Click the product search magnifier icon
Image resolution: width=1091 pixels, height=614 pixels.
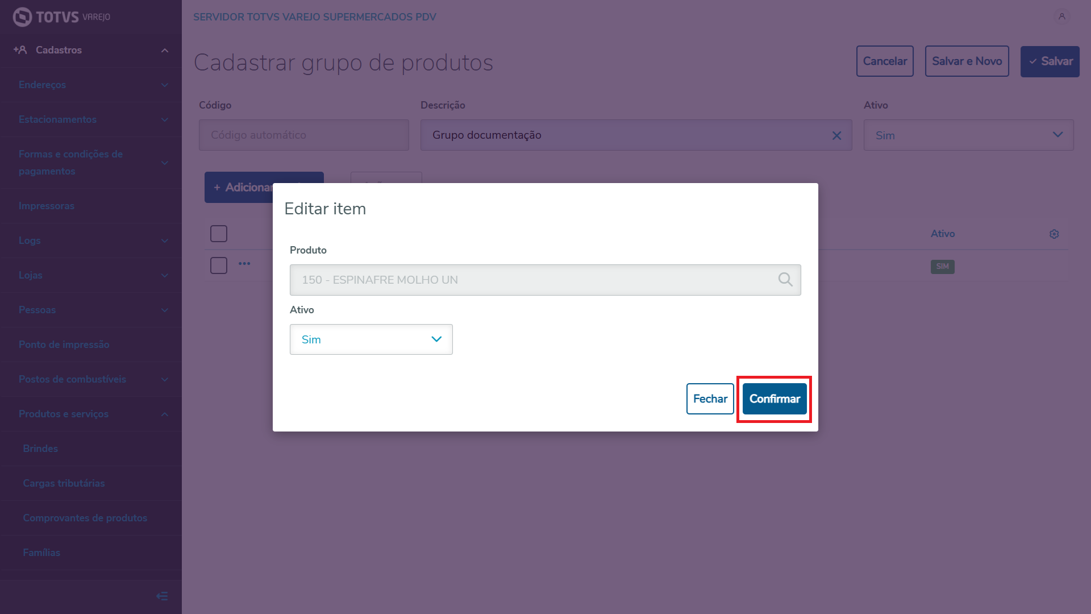(785, 280)
